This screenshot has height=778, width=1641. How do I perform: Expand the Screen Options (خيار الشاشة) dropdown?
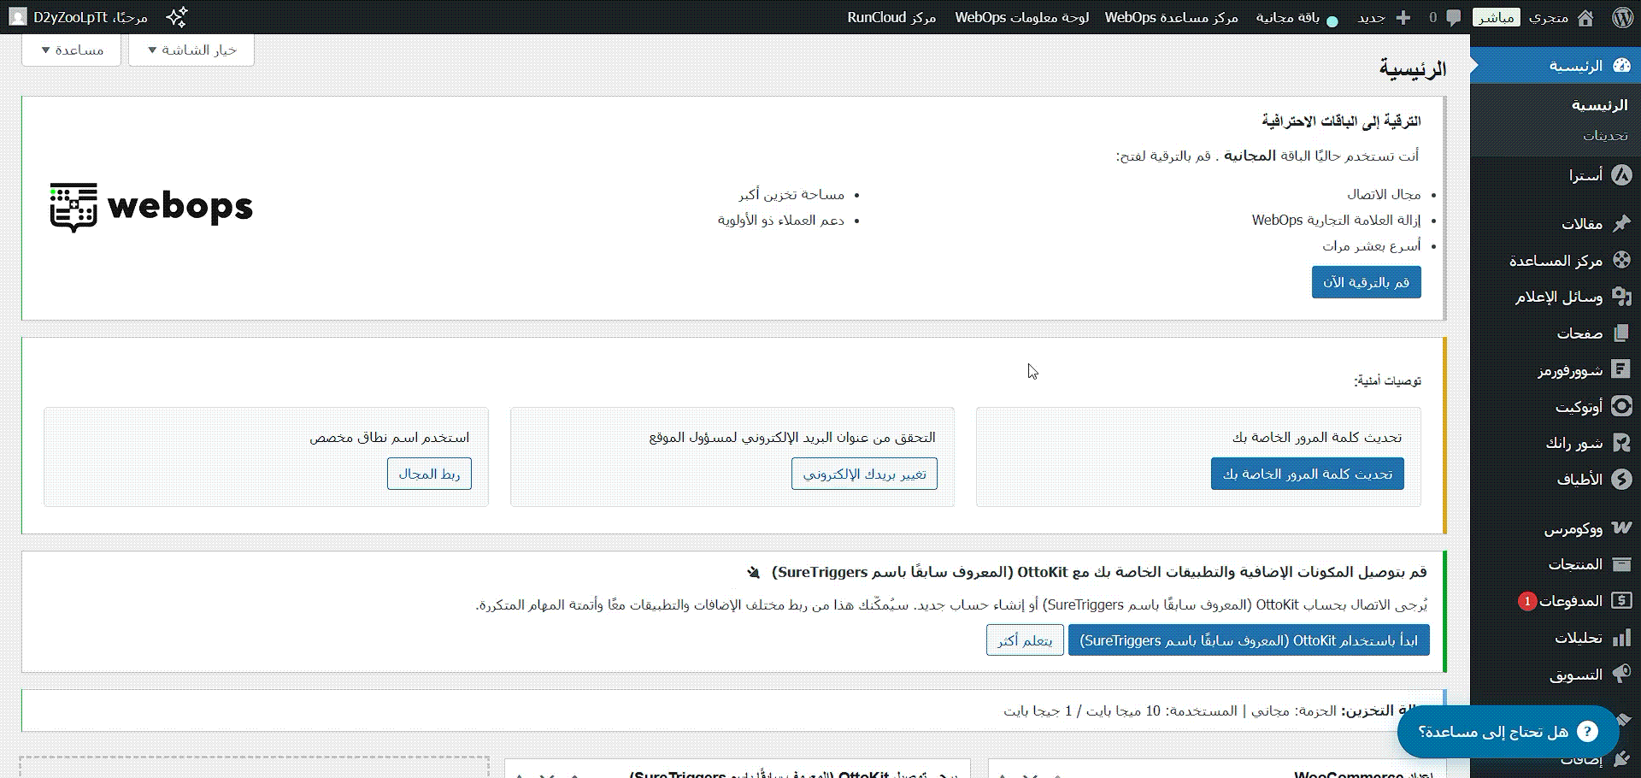[x=191, y=50]
